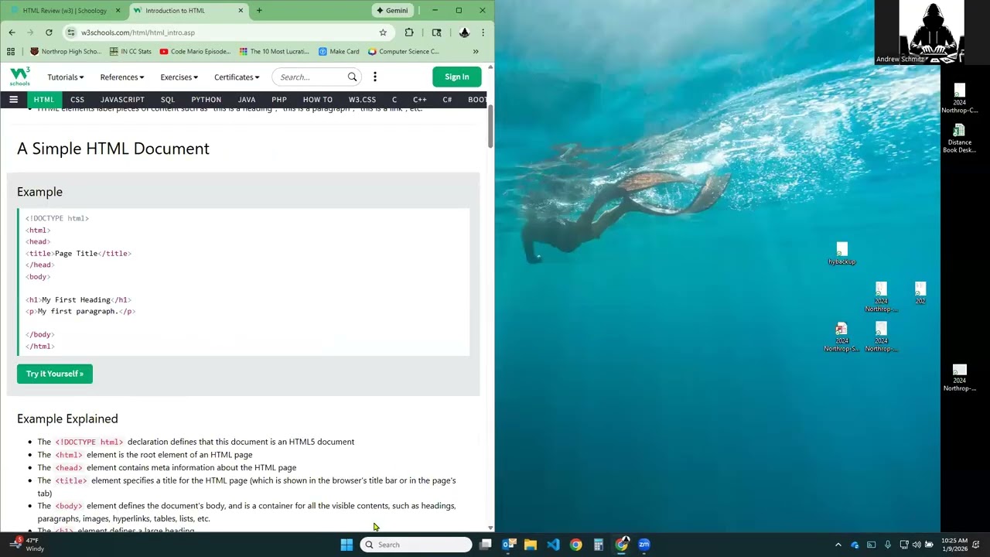This screenshot has height=557, width=990.
Task: Open Make Card bookmark
Action: pos(339,52)
